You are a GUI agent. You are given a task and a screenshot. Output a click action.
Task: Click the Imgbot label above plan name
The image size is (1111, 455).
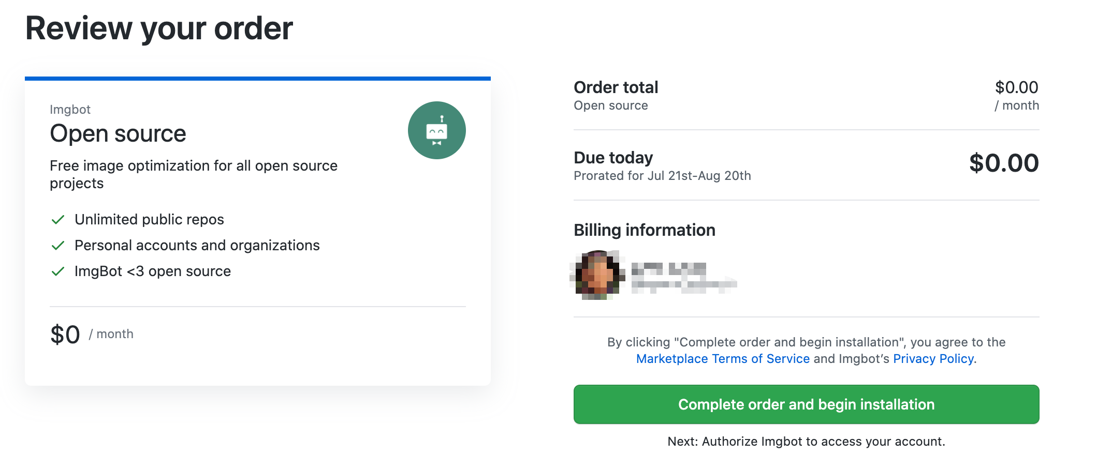pos(70,110)
